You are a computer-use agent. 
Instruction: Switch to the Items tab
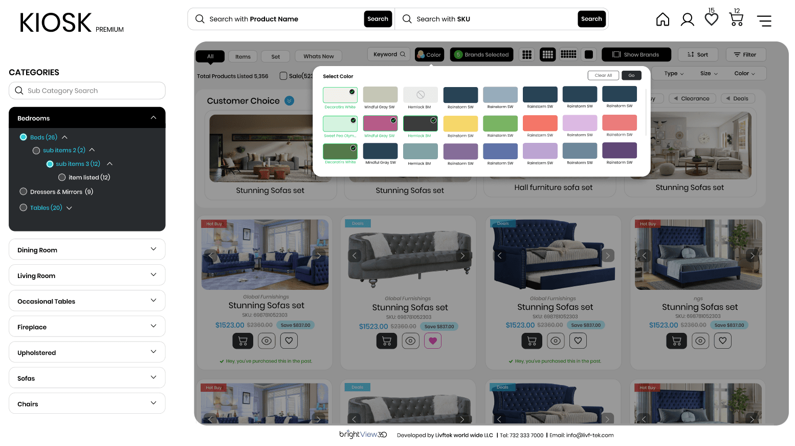(x=243, y=56)
